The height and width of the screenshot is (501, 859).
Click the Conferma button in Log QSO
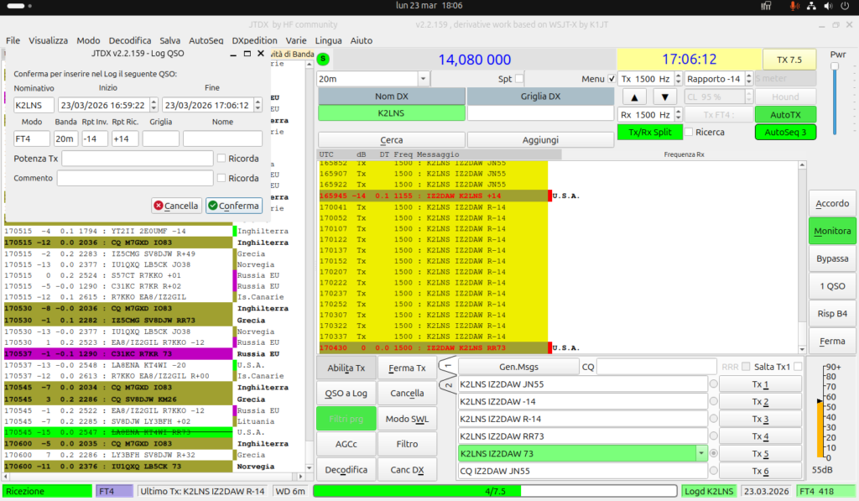click(x=234, y=206)
